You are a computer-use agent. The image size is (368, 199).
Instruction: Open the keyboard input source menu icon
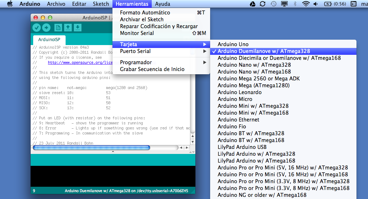coord(354,4)
